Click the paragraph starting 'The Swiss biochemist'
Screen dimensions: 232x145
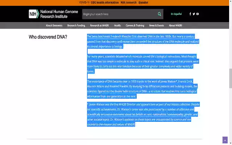tap(143, 41)
